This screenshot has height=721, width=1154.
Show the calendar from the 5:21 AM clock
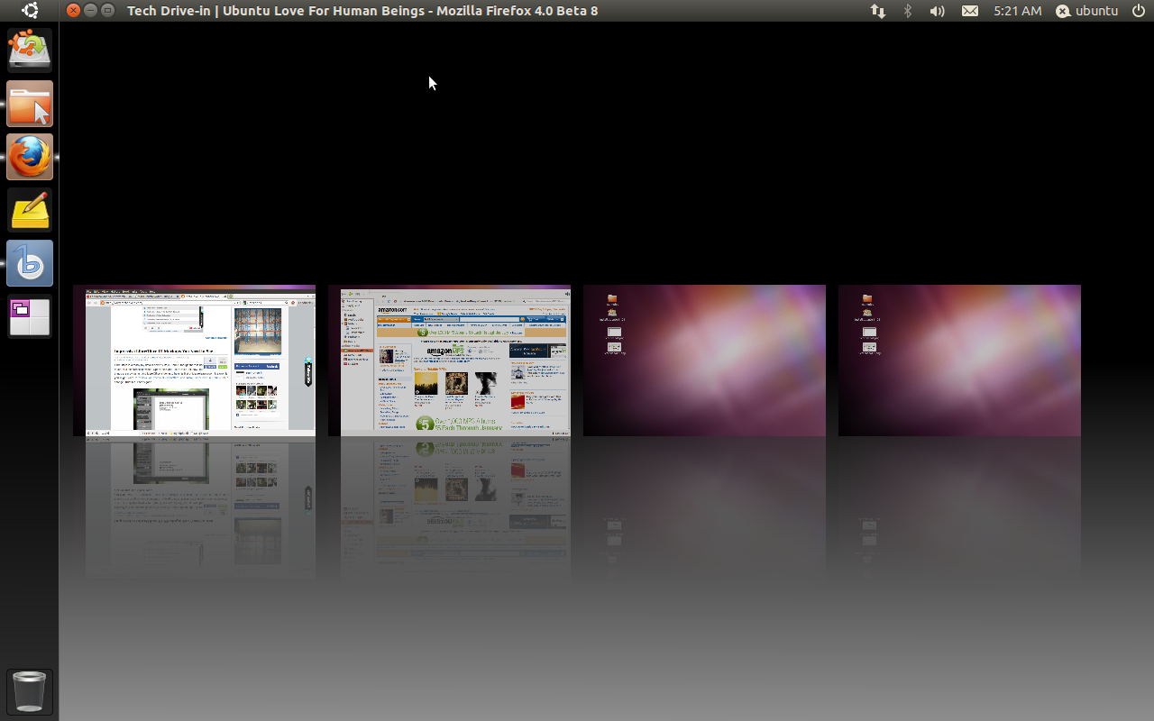tap(1017, 11)
